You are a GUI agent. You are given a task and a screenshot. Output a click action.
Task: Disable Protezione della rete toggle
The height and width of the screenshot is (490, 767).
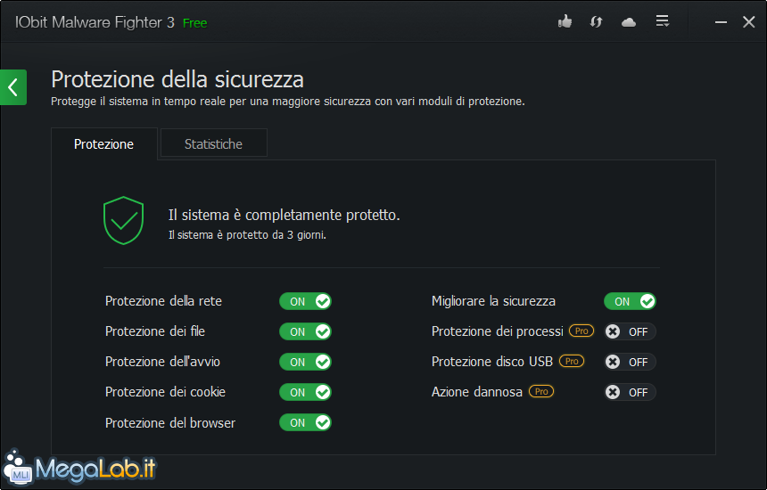305,301
